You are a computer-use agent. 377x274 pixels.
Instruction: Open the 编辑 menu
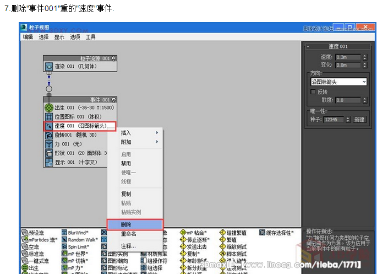click(28, 37)
